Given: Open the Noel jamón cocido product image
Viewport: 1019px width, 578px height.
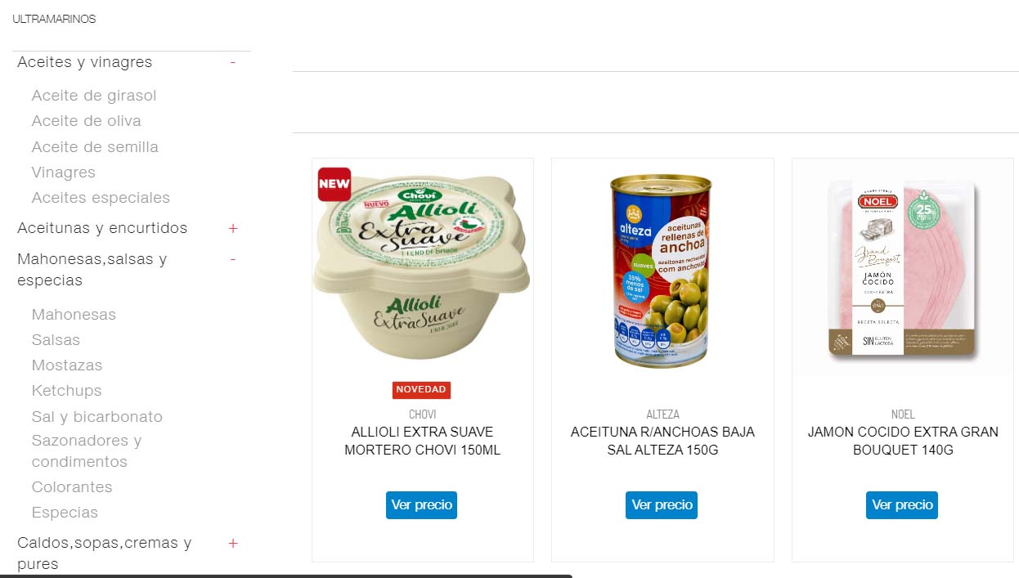Looking at the screenshot, I should point(902,268).
